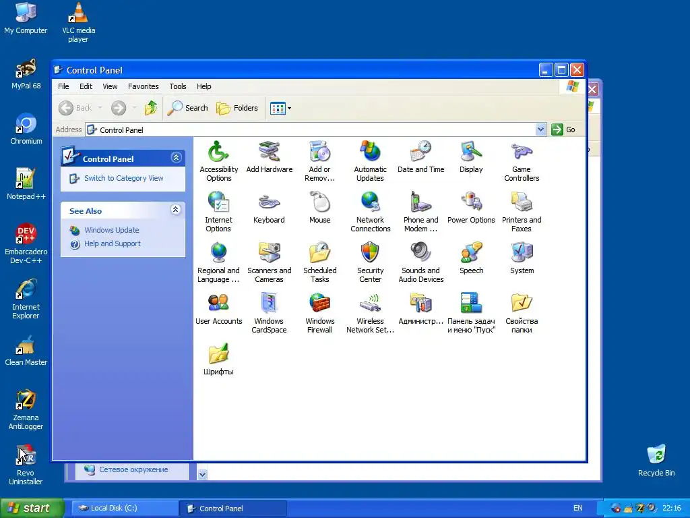The width and height of the screenshot is (690, 518).
Task: Open the Display settings icon
Action: [471, 152]
